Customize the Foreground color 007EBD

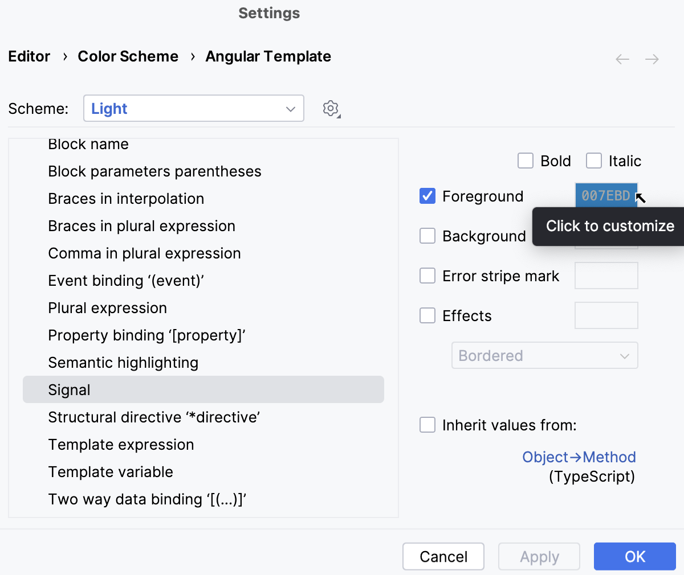(606, 196)
